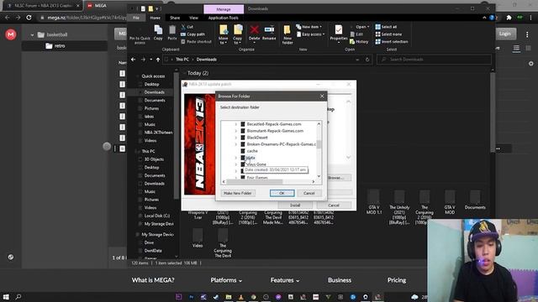Open the Application Tools tab
538x302 pixels.
pyautogui.click(x=223, y=18)
